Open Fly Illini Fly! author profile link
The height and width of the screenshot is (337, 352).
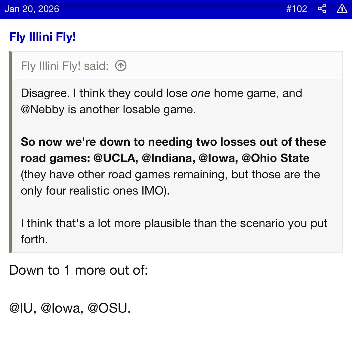click(x=42, y=37)
